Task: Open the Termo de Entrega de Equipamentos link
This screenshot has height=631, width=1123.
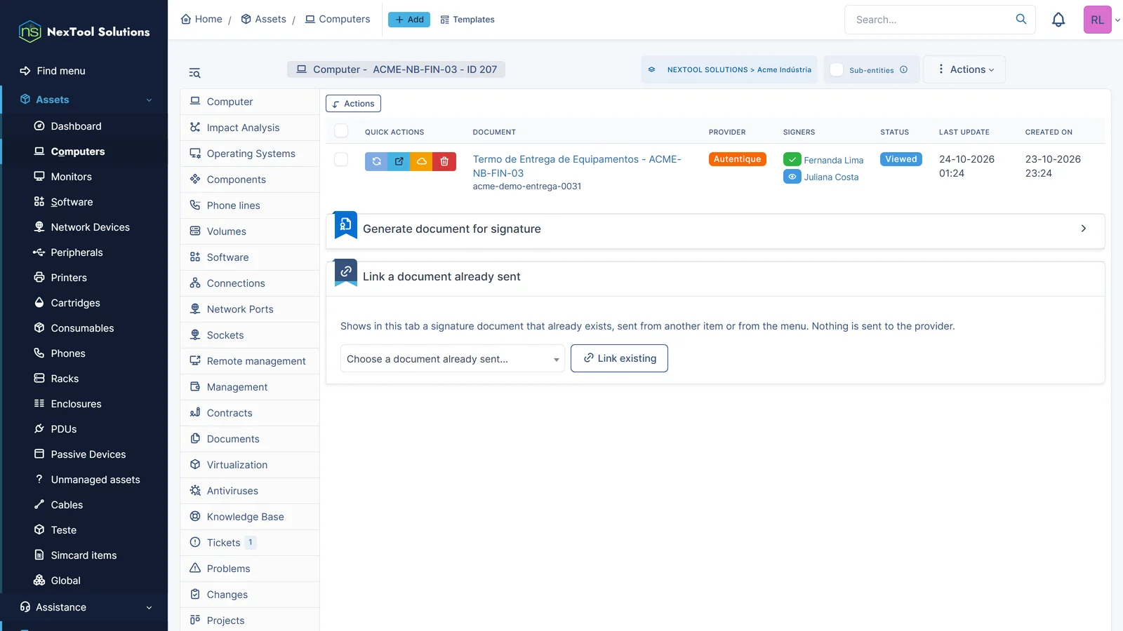Action: [x=577, y=166]
